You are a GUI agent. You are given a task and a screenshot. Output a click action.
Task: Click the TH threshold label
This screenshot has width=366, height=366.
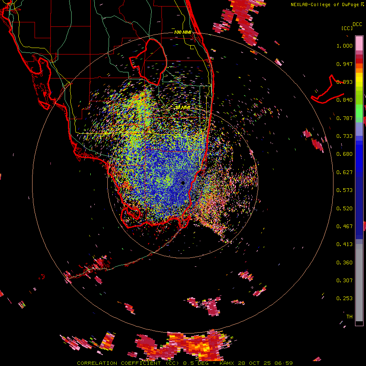point(349,317)
